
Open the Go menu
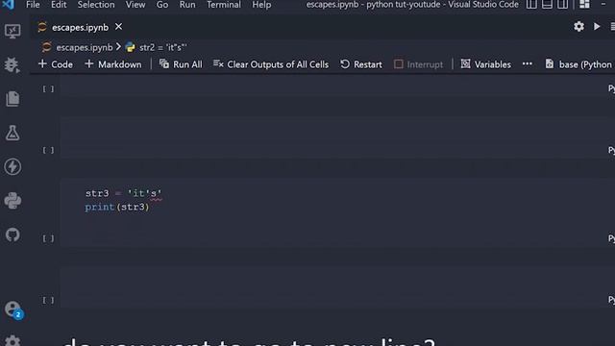coord(162,5)
